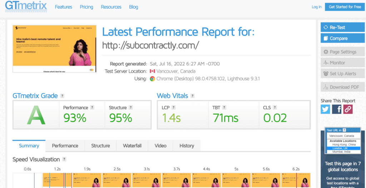Click question mark beside Performance score
Image resolution: width=366 pixels, height=188 pixels.
(92, 108)
